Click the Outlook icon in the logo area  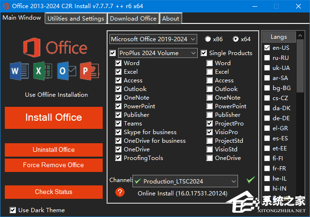coord(66,71)
